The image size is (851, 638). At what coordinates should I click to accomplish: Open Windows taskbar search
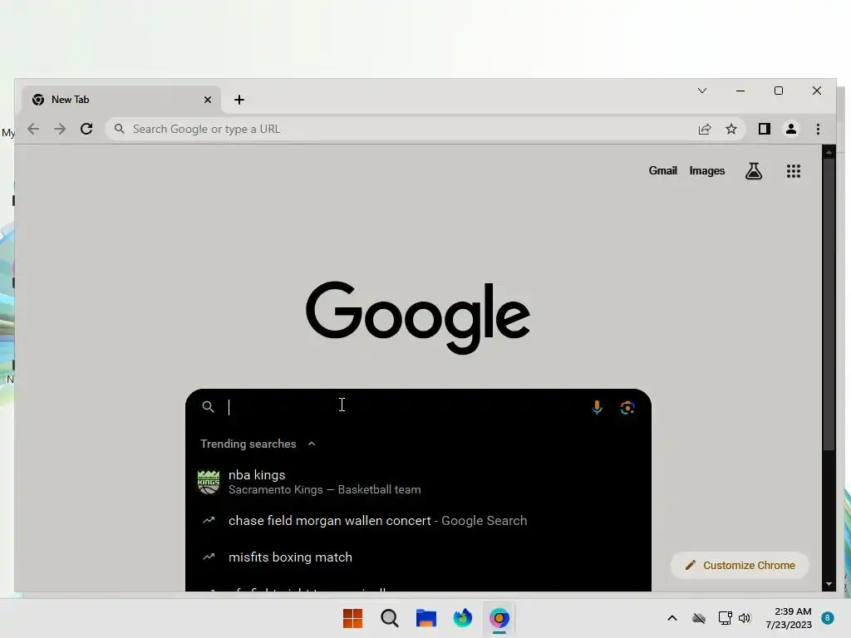[390, 618]
